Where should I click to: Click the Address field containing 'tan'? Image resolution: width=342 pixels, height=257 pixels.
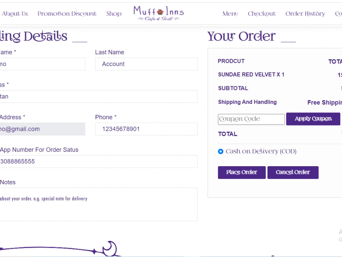98,96
